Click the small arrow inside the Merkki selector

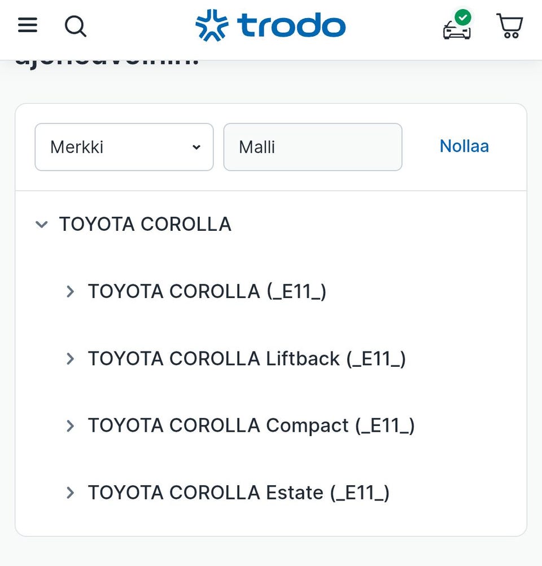point(196,147)
